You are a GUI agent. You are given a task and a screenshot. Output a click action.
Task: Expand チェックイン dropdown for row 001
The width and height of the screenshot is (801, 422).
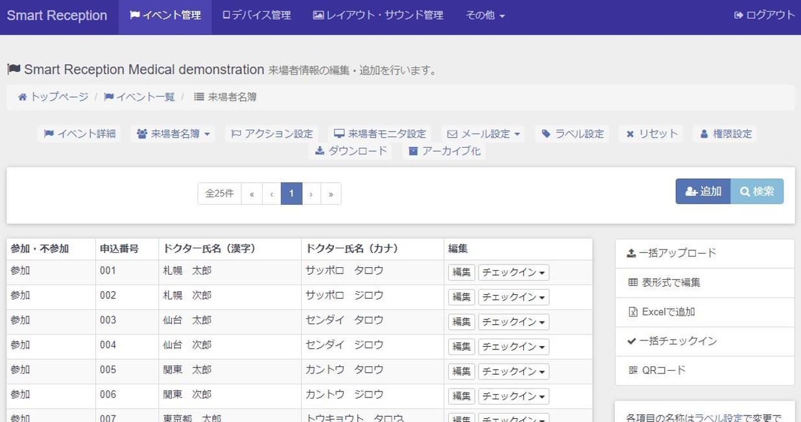(x=514, y=272)
